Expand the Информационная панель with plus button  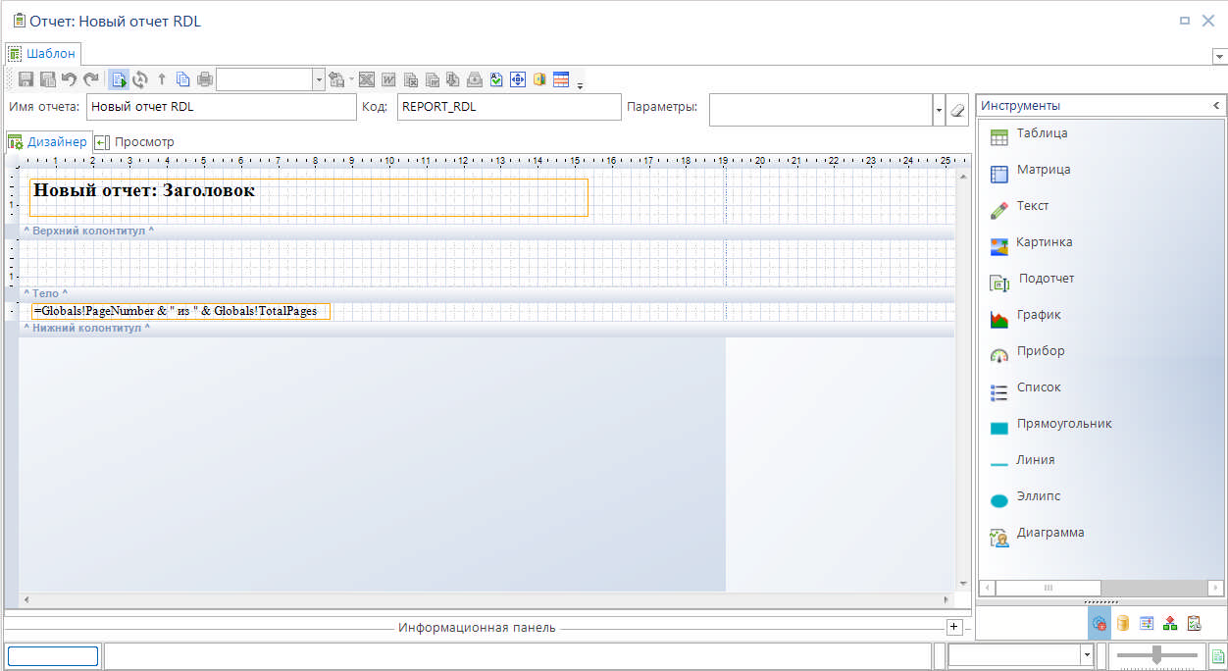point(953,627)
